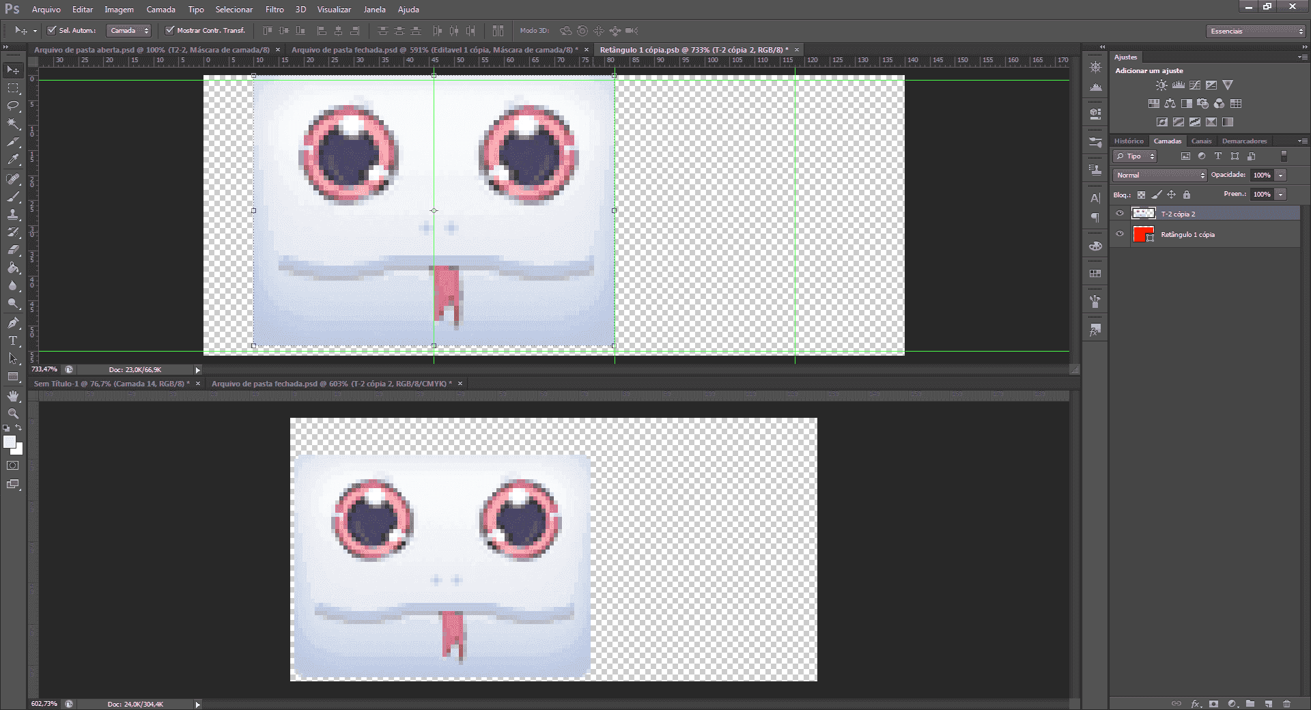This screenshot has width=1311, height=710.
Task: Toggle layer filtering switch on or off
Action: point(1284,156)
